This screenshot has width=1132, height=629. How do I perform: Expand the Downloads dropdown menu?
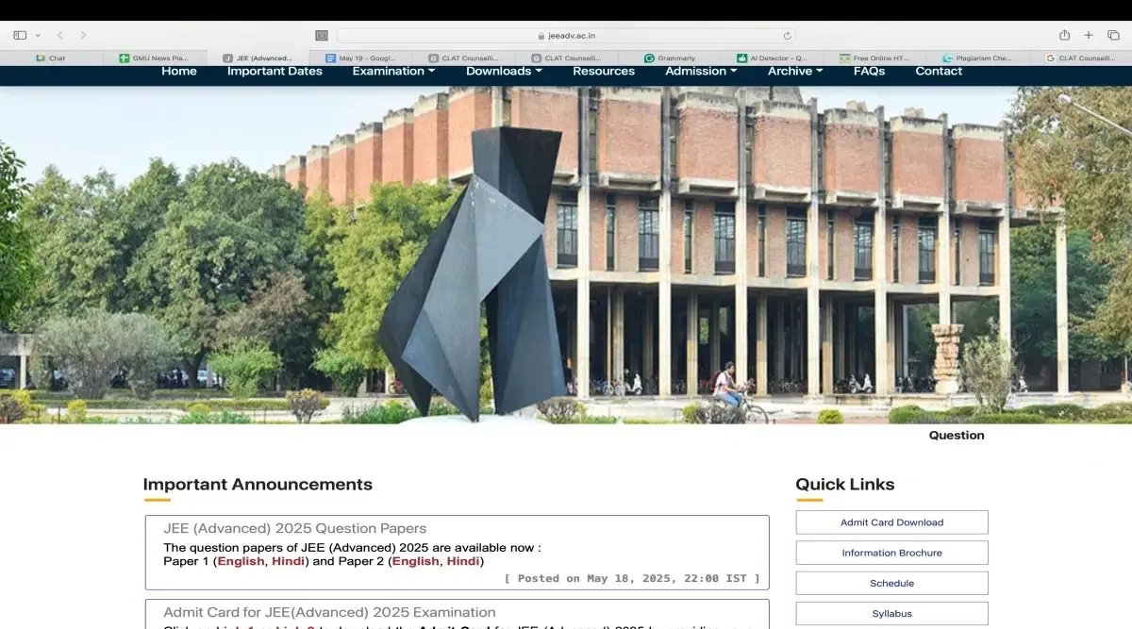pyautogui.click(x=504, y=71)
